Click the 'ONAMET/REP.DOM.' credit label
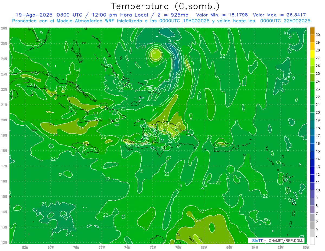The height and width of the screenshot is (251, 325). click(x=286, y=240)
